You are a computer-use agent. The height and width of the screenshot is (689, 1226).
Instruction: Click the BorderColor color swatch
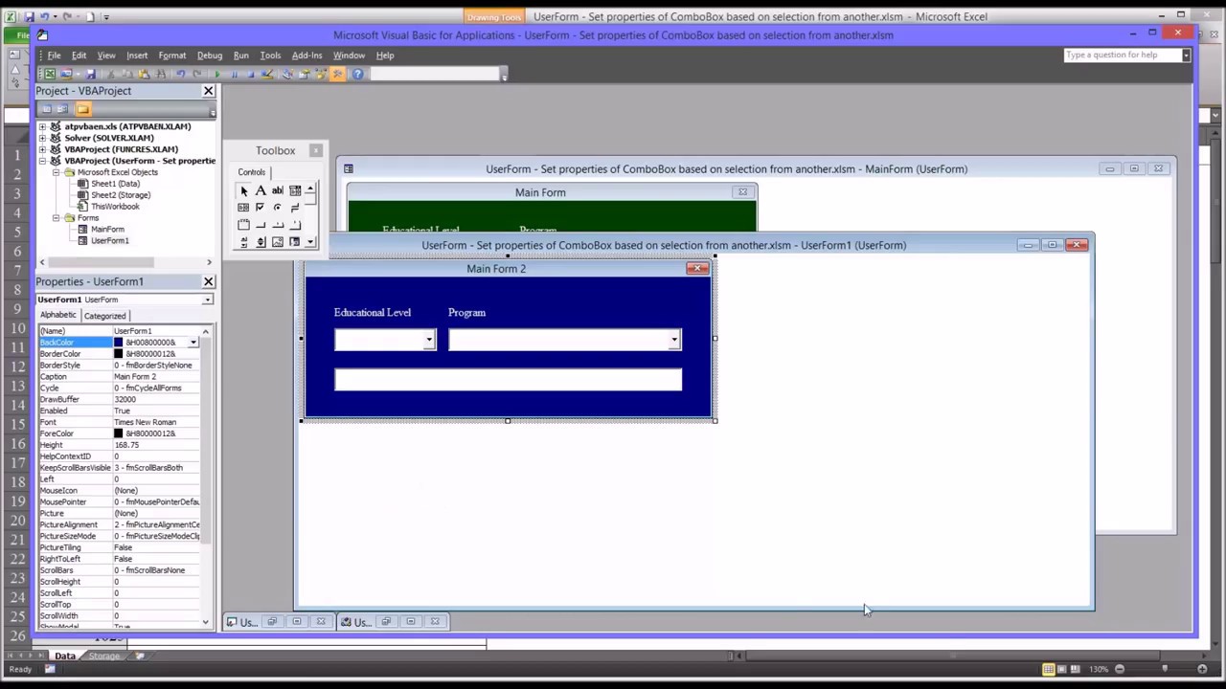pyautogui.click(x=119, y=354)
